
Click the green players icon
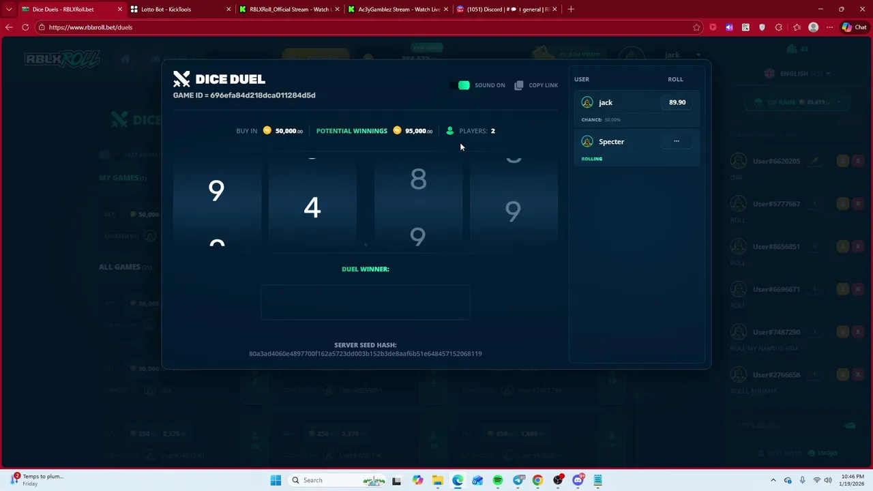pyautogui.click(x=449, y=131)
